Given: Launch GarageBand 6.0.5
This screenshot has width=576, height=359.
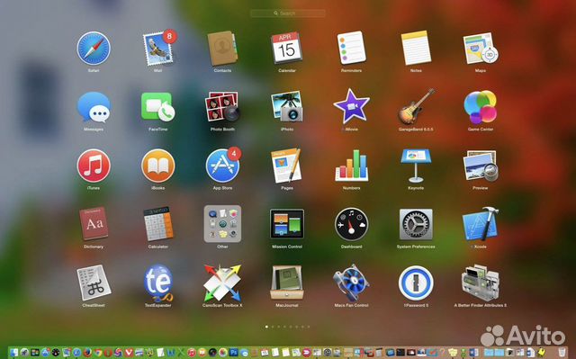Looking at the screenshot, I should [416, 106].
